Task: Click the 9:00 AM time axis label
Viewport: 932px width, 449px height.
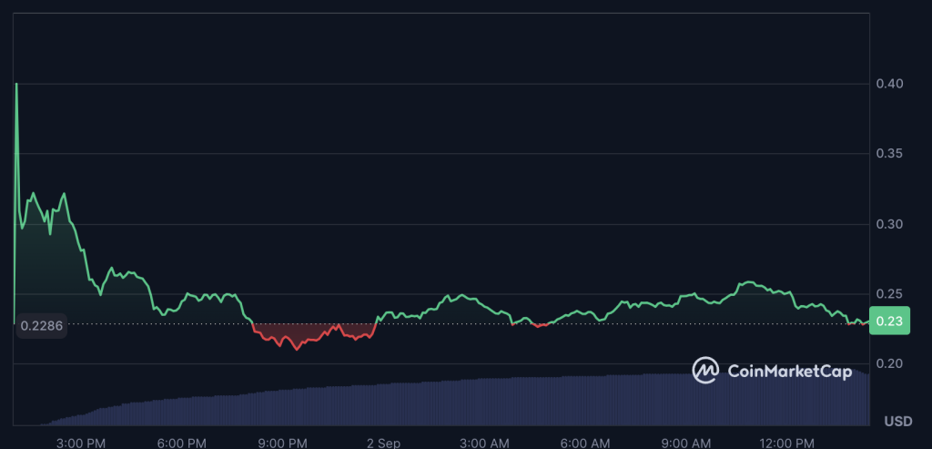Action: (687, 443)
